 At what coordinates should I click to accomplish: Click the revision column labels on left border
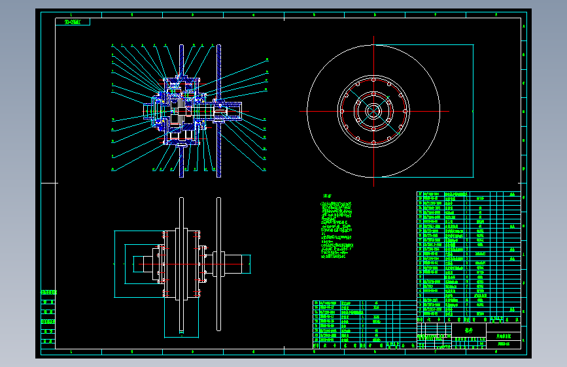click(48, 317)
